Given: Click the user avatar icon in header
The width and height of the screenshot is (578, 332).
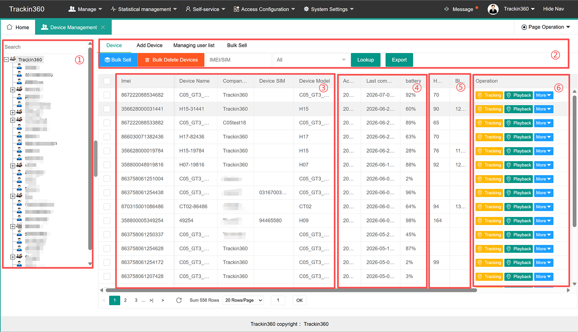Looking at the screenshot, I should tap(493, 9).
